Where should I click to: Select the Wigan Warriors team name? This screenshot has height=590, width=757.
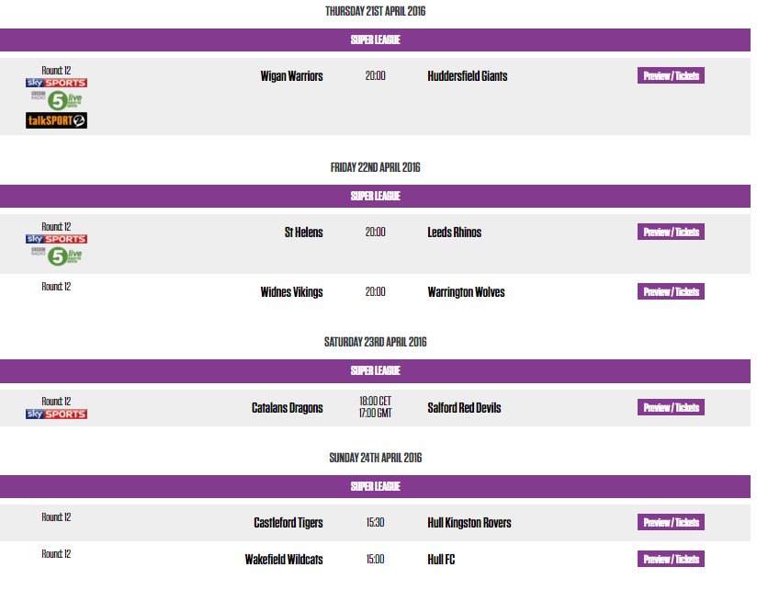pos(291,76)
